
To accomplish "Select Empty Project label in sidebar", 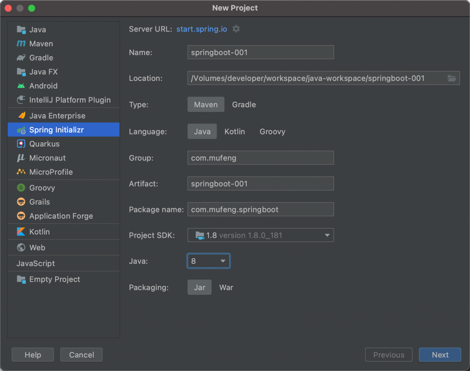I will (x=55, y=280).
